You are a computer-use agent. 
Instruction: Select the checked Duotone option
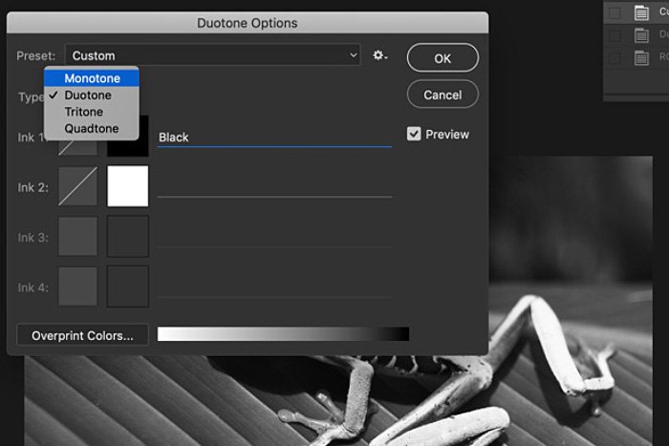[88, 96]
